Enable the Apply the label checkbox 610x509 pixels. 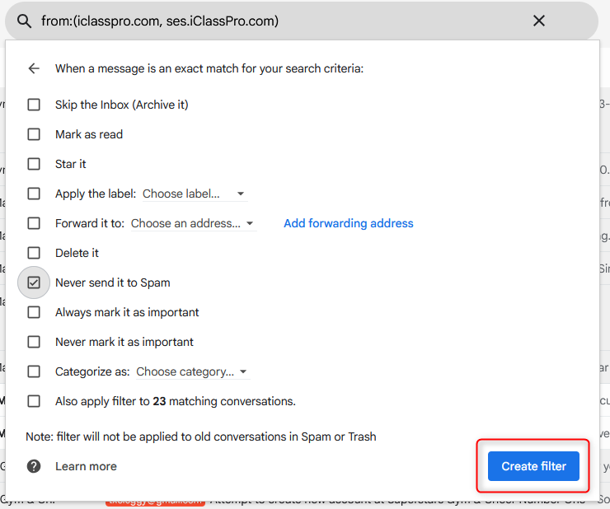[x=34, y=194]
